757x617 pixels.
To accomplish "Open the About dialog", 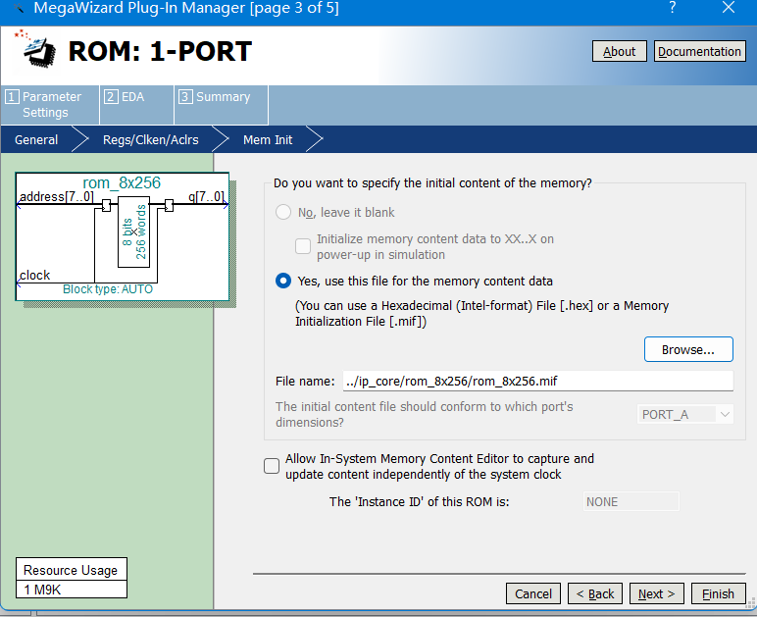I will coord(619,52).
